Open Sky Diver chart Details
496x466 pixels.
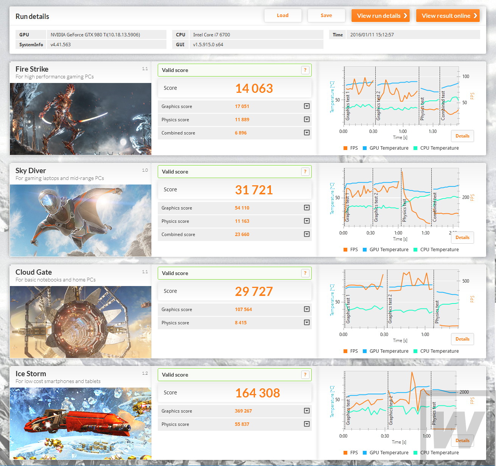[462, 238]
